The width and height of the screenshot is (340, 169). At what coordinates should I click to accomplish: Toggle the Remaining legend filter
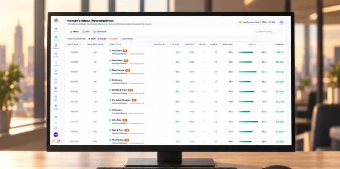coord(127,39)
